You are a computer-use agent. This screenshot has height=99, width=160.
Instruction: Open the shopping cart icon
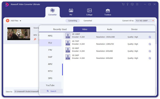click(x=123, y=4)
